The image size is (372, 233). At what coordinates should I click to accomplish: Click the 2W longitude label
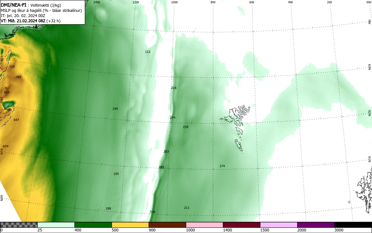coord(329,2)
